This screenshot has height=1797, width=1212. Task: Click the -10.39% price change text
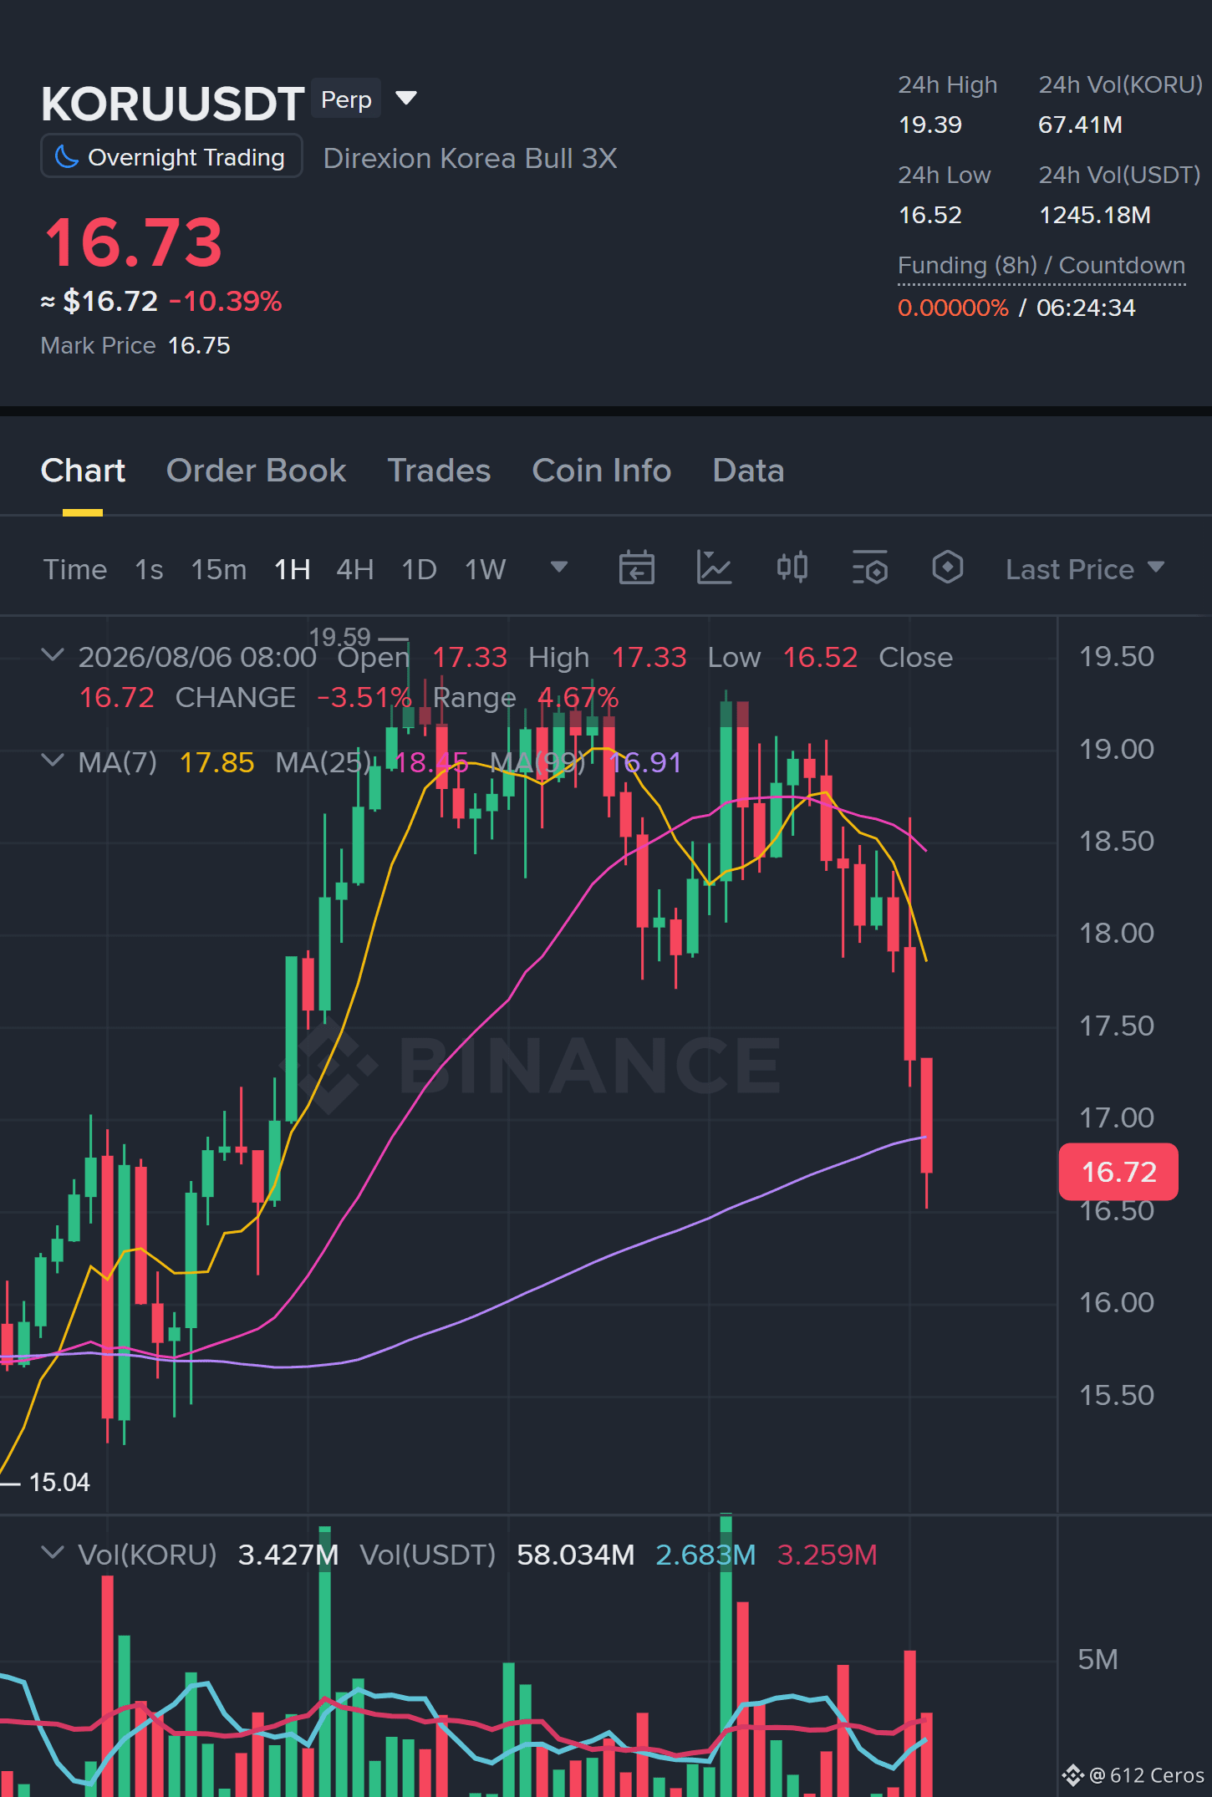(x=226, y=301)
